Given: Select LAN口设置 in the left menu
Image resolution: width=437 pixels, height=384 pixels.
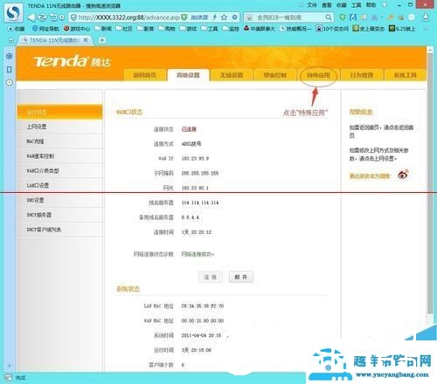Looking at the screenshot, I should coord(60,185).
